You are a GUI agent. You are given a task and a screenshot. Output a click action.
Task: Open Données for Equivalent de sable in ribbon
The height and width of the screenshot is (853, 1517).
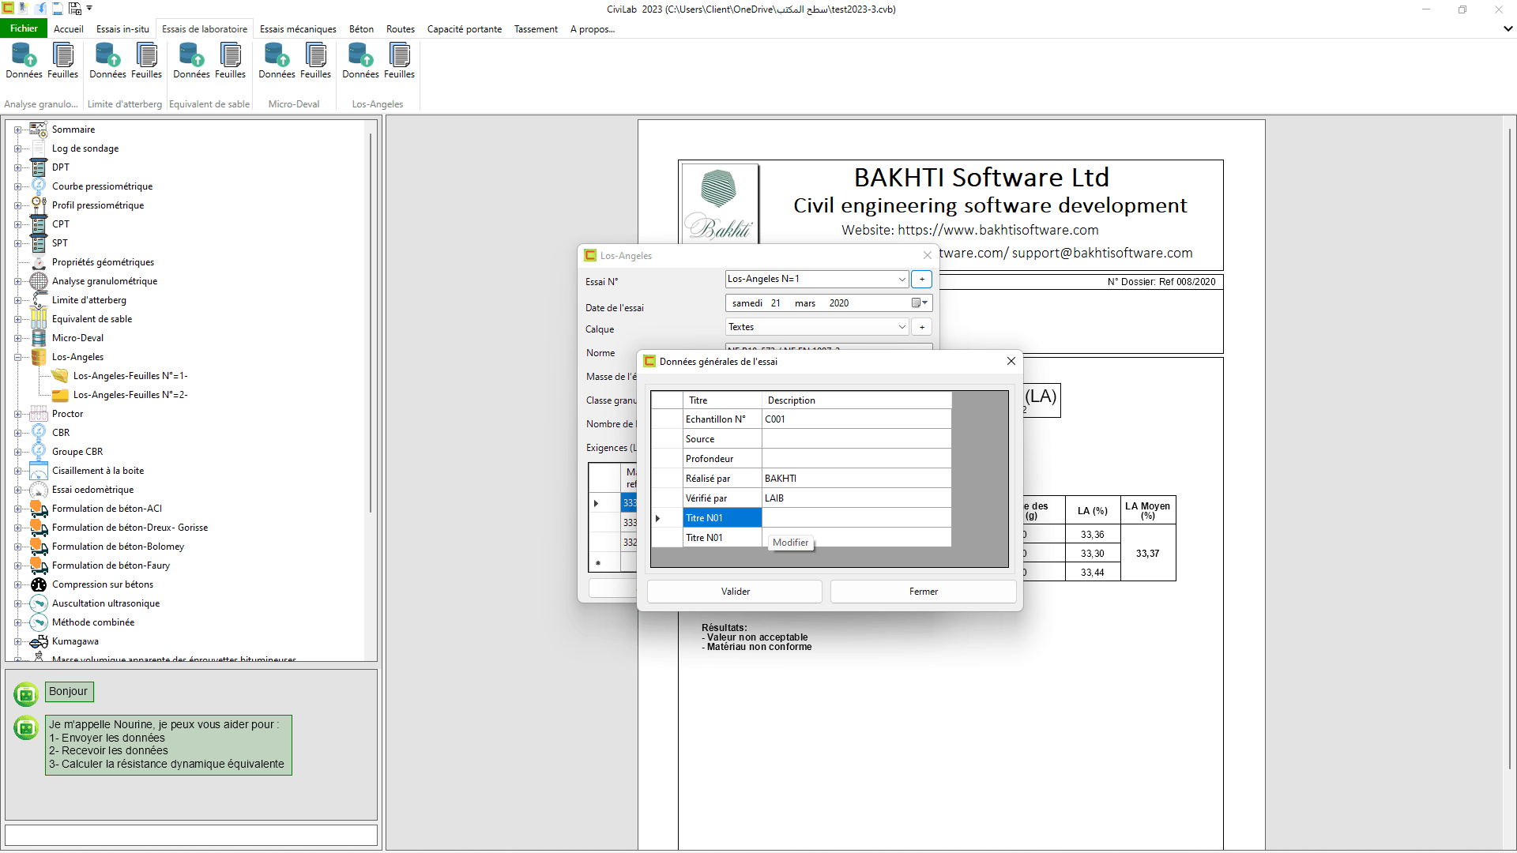click(191, 61)
